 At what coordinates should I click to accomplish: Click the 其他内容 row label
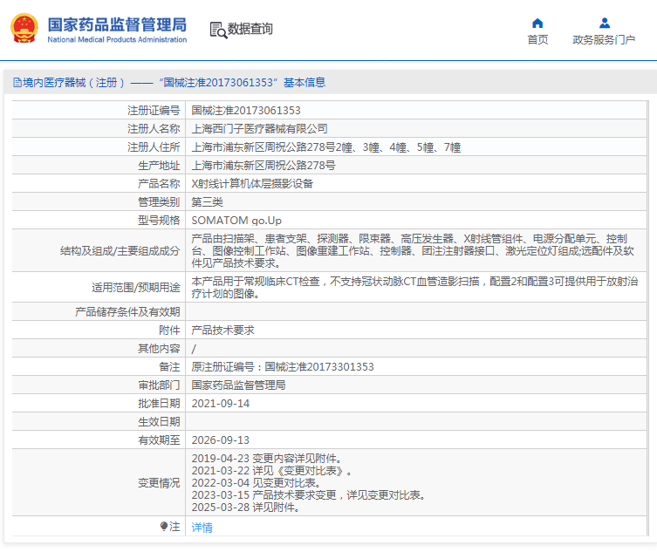click(x=159, y=349)
